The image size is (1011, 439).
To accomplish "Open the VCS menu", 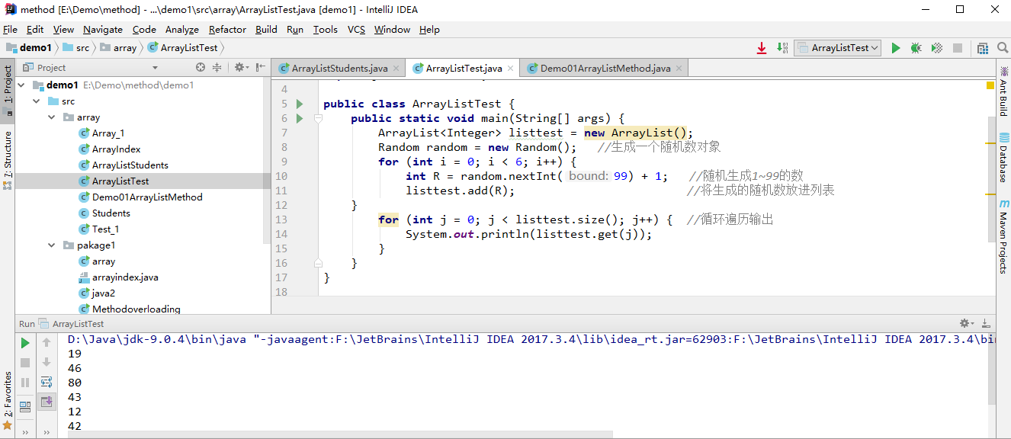I will click(x=356, y=29).
